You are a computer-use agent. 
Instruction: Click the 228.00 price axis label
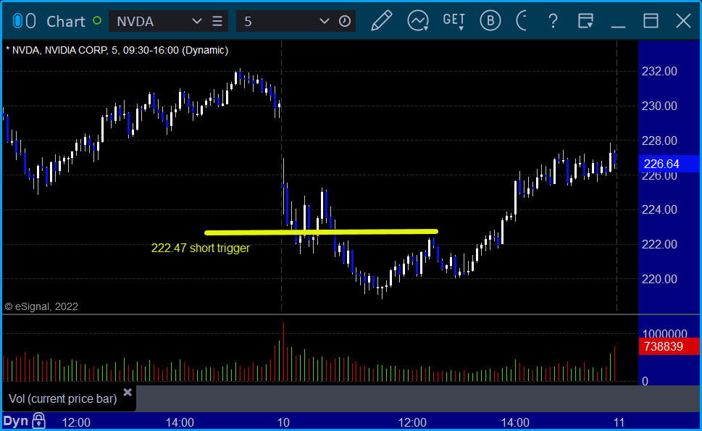659,141
